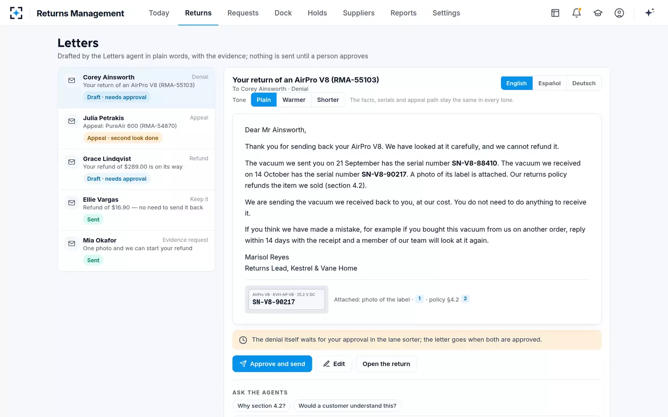This screenshot has width=668, height=417.
Task: Click the envelope icon beside Grace Lindqvist
Action: click(x=71, y=162)
